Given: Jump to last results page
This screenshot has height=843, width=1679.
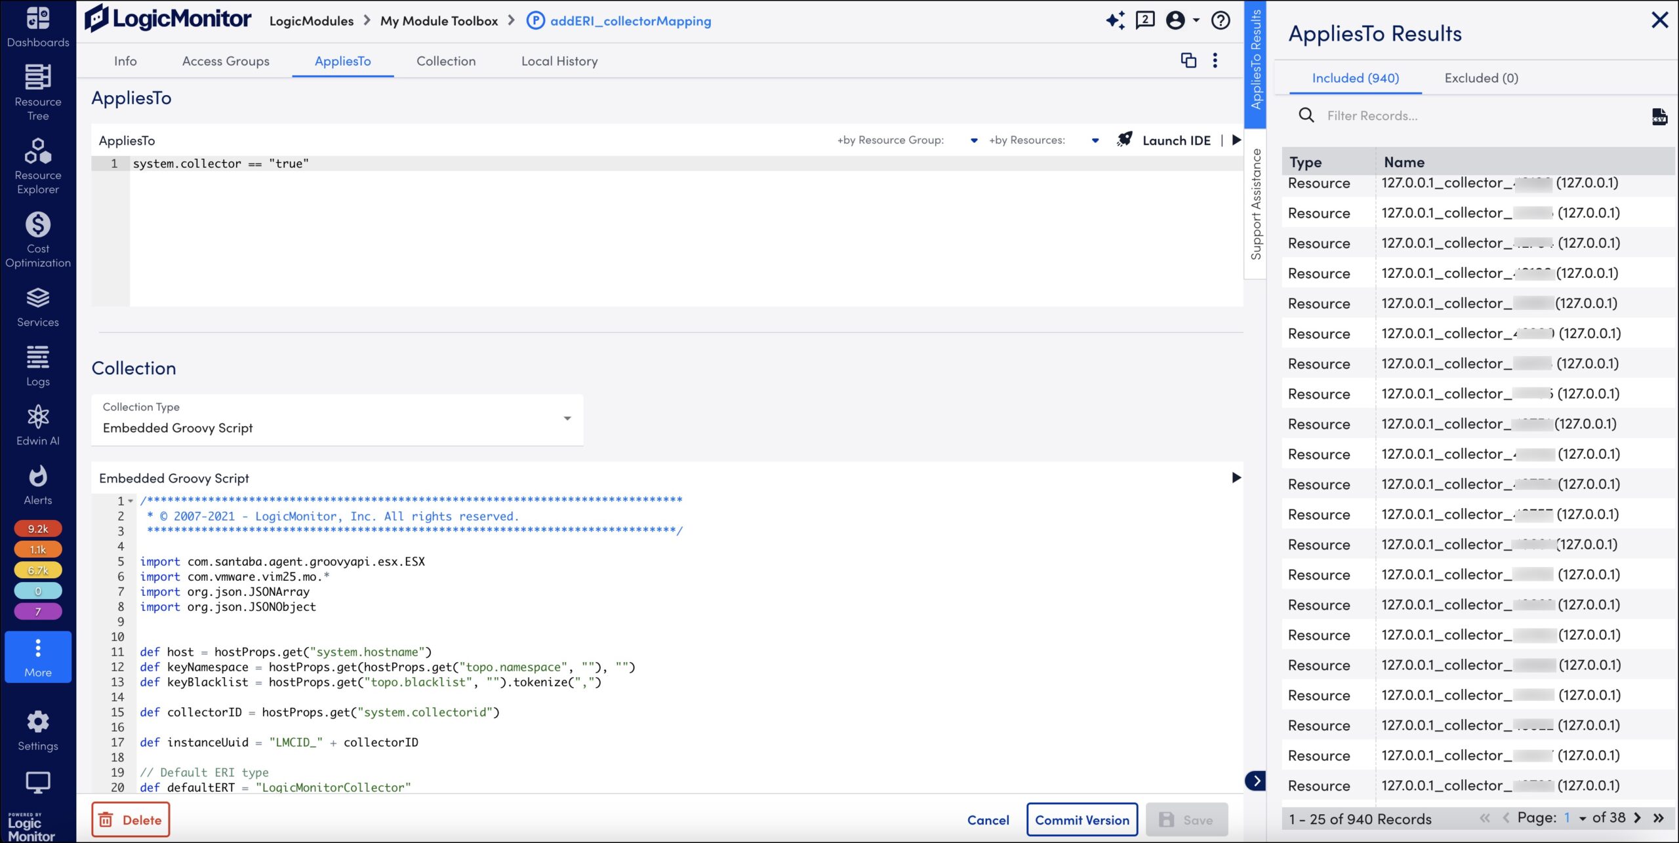Looking at the screenshot, I should click(x=1659, y=817).
